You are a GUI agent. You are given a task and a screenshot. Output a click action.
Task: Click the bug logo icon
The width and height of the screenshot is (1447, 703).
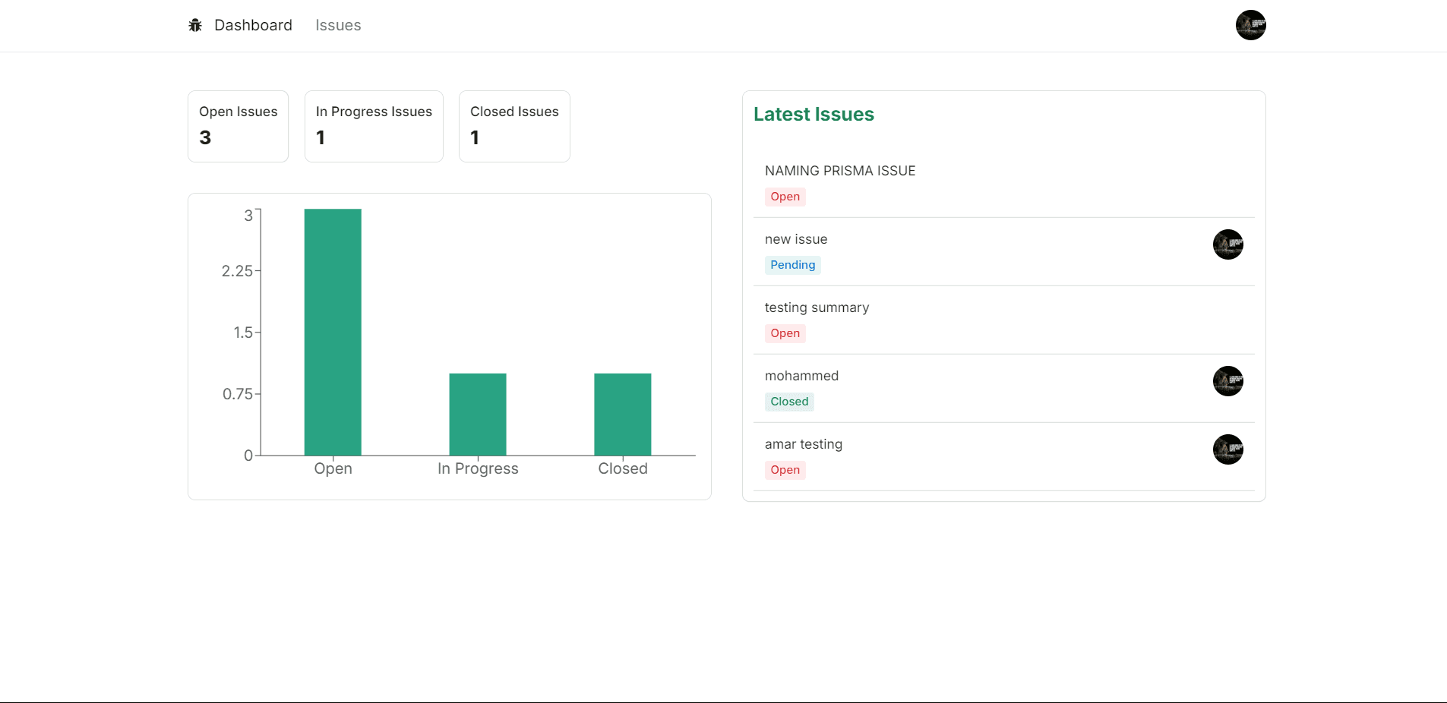195,25
